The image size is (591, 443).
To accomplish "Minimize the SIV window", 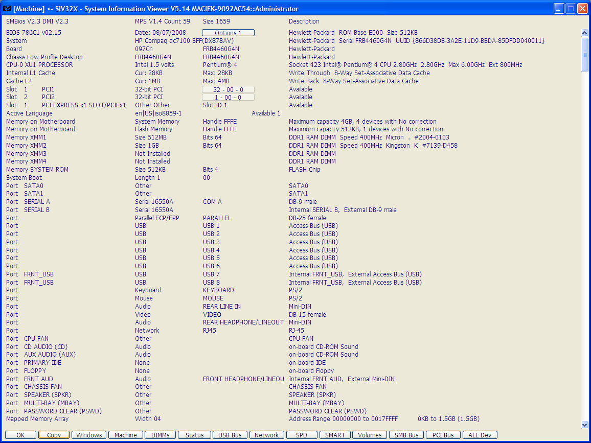I will tap(559, 8).
